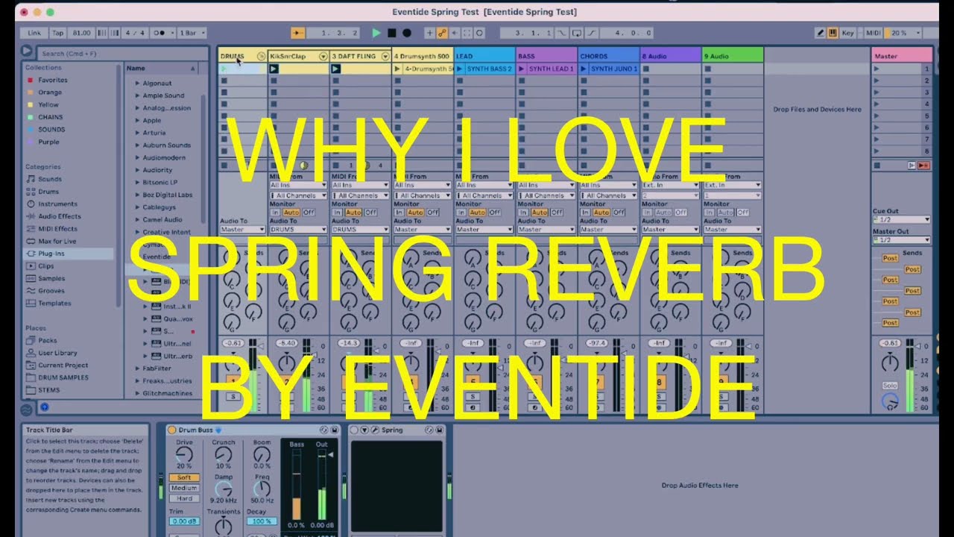Open Cue Out 1/2 dropdown
The image size is (954, 537).
pos(902,220)
